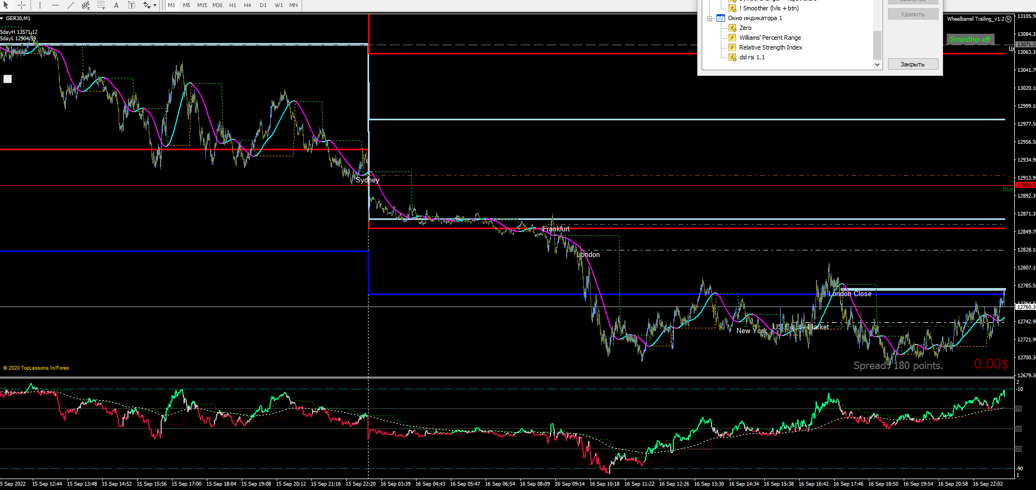The width and height of the screenshot is (1036, 490).
Task: Select the Zero indicator entry
Action: 745,28
